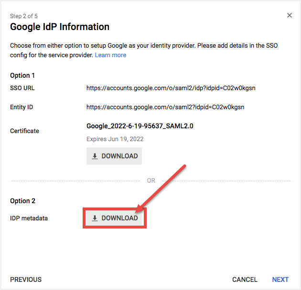This screenshot has height=290, width=301.
Task: Proceed with the NEXT button
Action: point(280,280)
